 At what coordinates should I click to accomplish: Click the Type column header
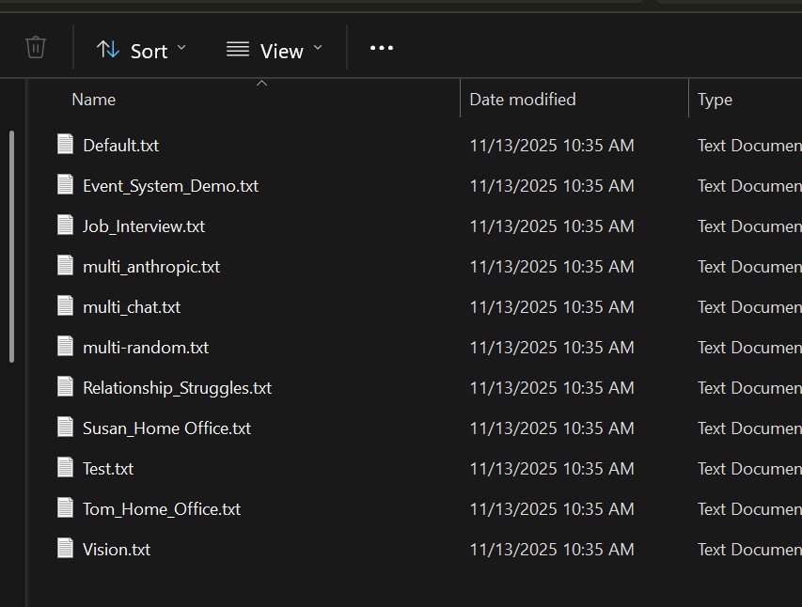point(715,99)
